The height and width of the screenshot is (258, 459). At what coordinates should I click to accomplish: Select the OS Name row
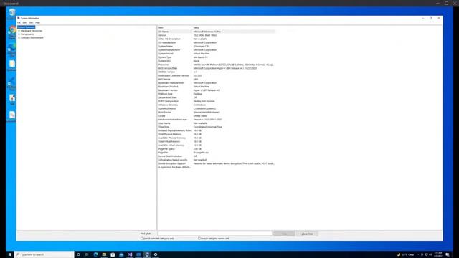click(x=217, y=32)
